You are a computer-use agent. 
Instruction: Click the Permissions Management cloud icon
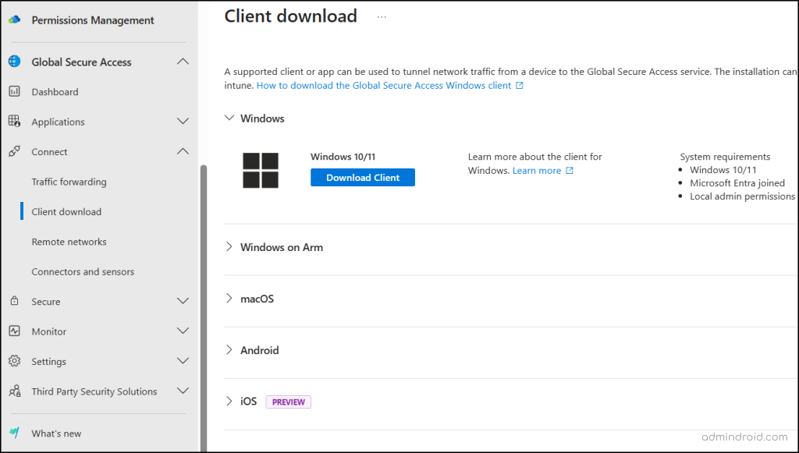[14, 20]
